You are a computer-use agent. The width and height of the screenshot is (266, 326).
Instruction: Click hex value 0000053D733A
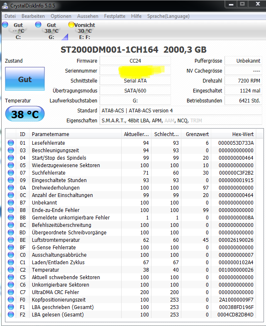tap(236, 143)
